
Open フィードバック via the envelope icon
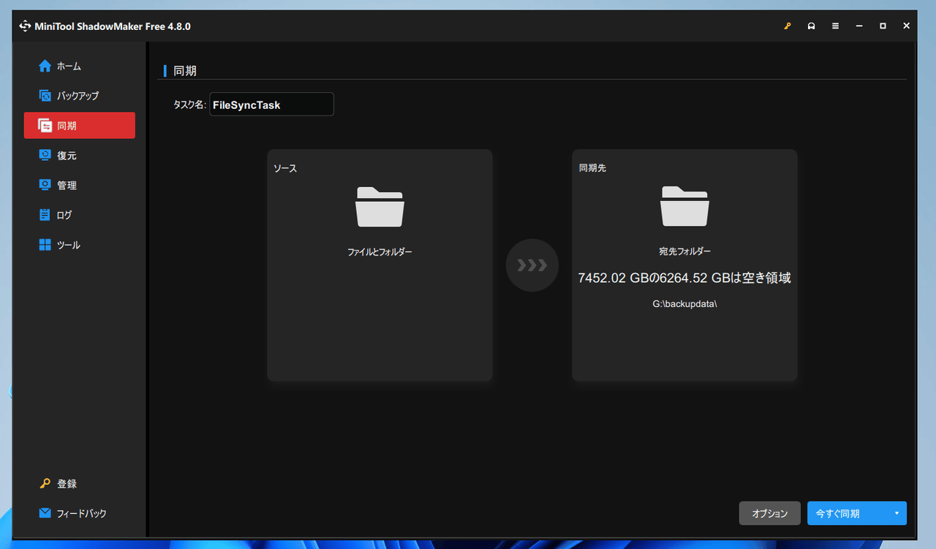pos(45,513)
